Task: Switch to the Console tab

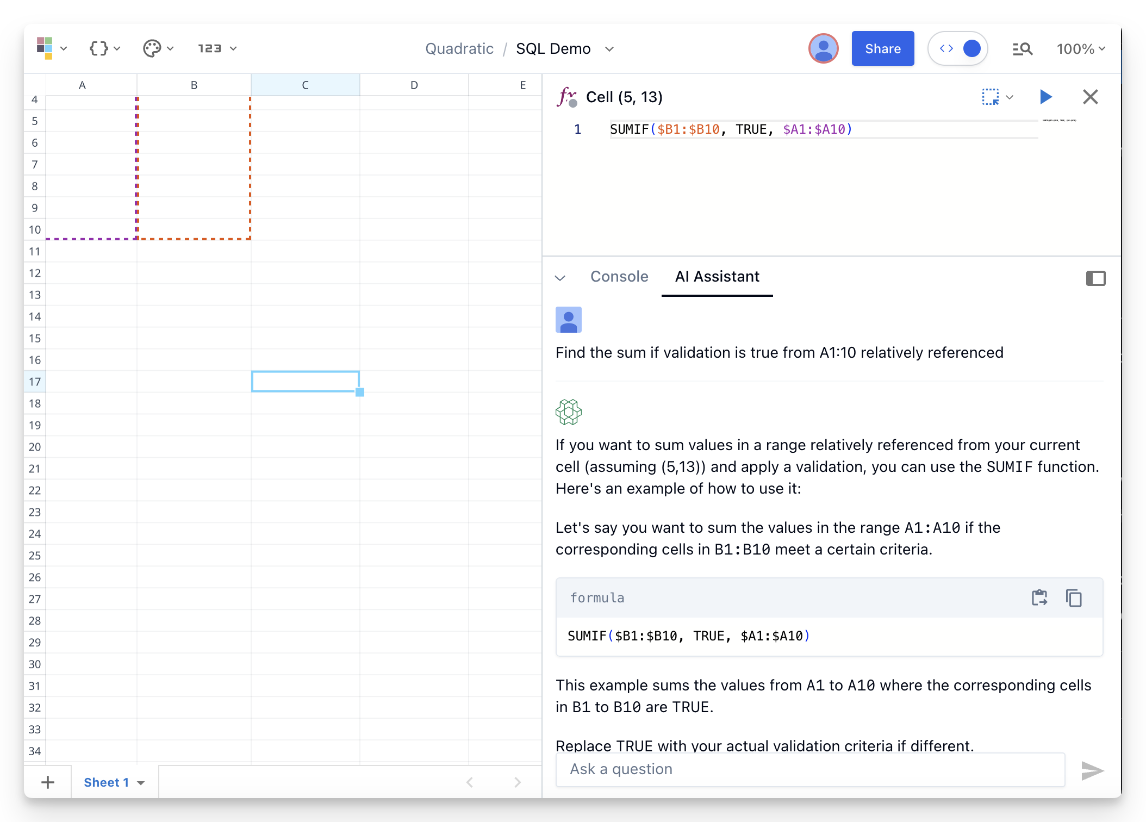Action: 619,277
